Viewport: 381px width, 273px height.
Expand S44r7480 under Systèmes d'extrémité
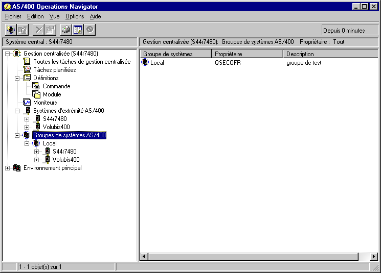click(27, 119)
